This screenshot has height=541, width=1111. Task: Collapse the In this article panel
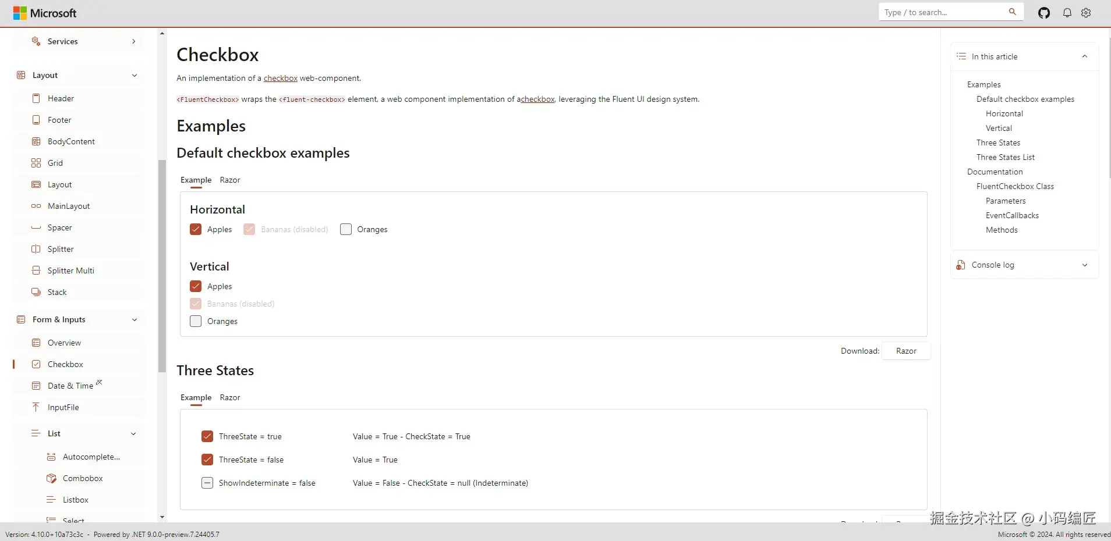point(1085,56)
